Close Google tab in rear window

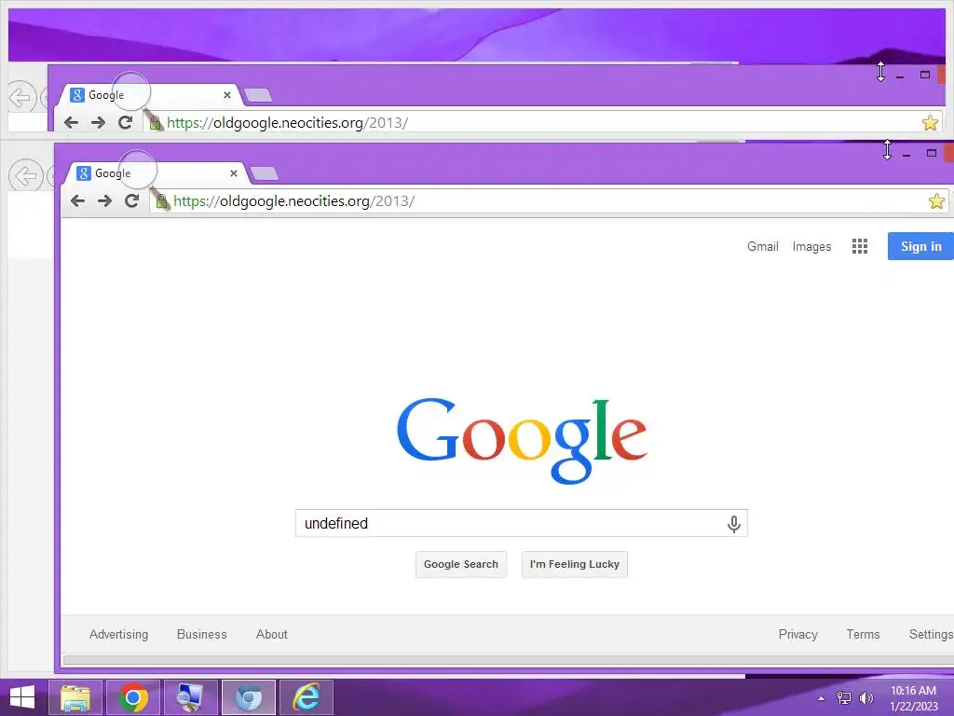[x=227, y=95]
